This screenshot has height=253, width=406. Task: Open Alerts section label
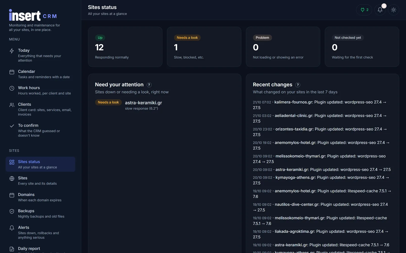tap(23, 227)
